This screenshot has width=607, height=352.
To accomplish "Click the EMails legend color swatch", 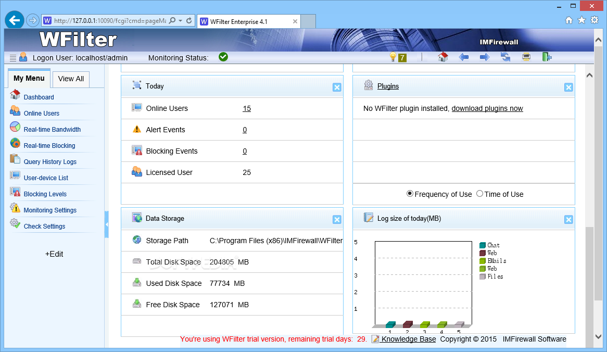I will (483, 261).
